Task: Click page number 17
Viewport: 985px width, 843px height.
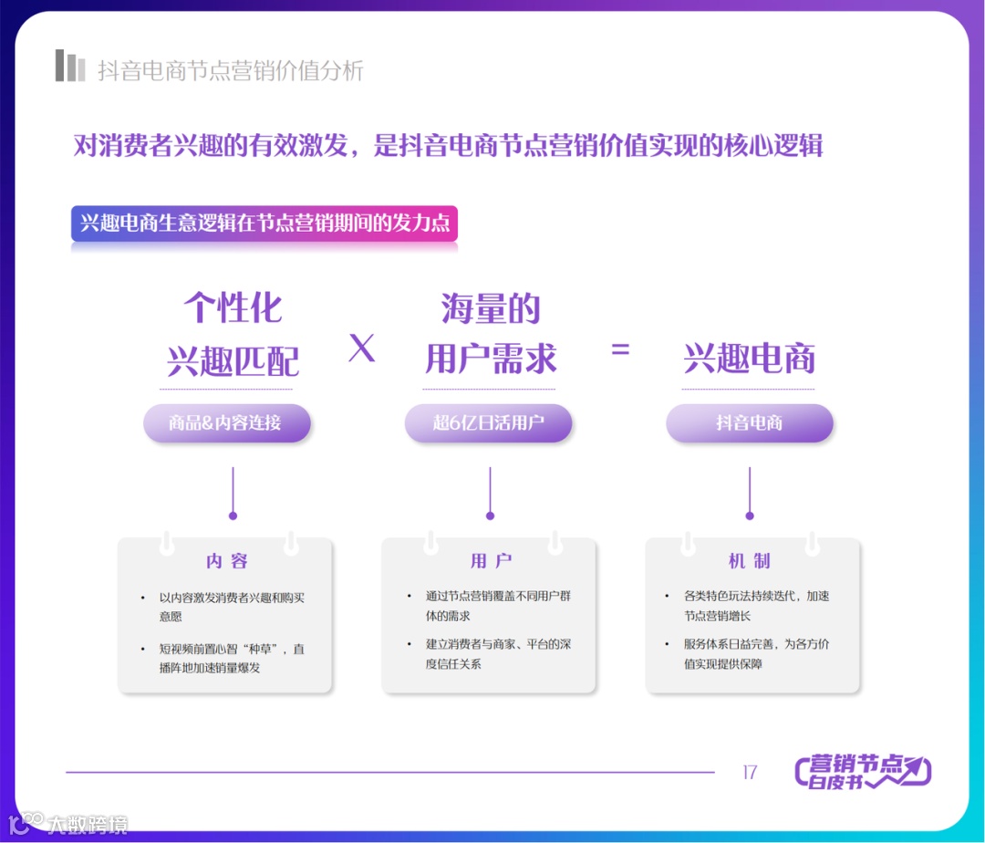Action: click(750, 772)
